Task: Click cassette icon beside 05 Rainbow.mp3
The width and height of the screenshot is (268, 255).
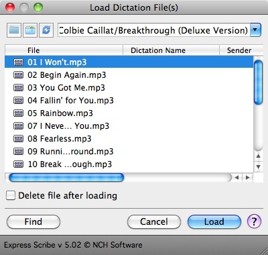Action: tap(18, 113)
